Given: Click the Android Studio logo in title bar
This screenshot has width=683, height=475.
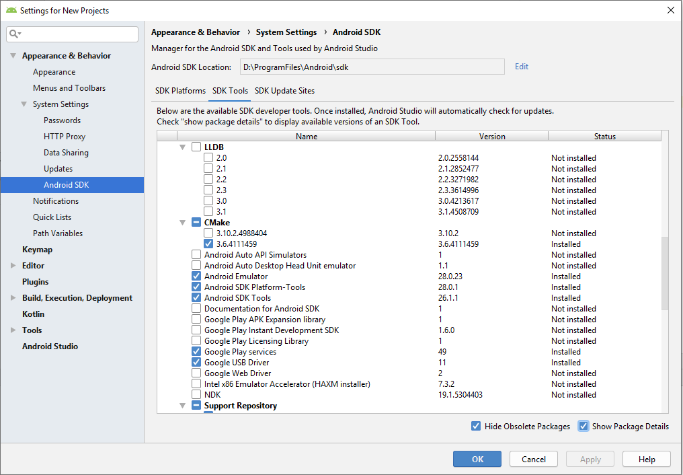Looking at the screenshot, I should (x=11, y=10).
